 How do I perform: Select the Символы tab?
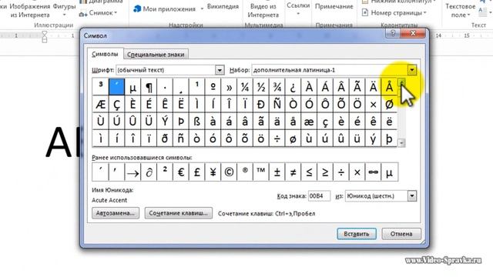(x=105, y=54)
